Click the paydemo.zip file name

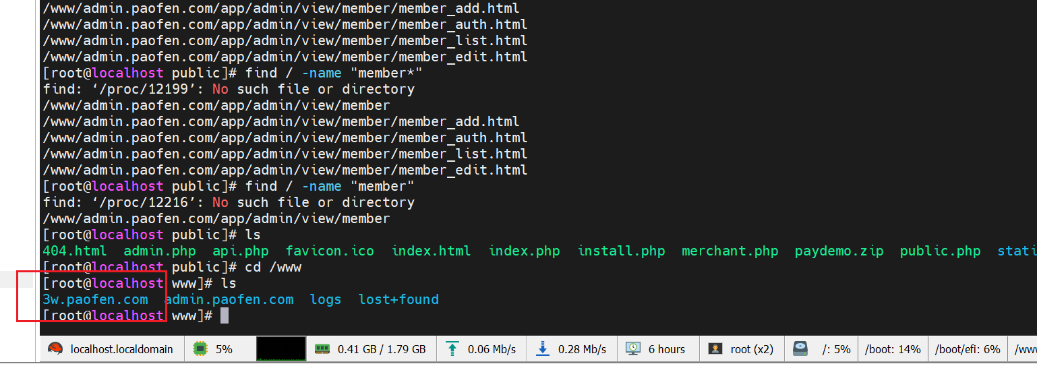[x=839, y=251]
